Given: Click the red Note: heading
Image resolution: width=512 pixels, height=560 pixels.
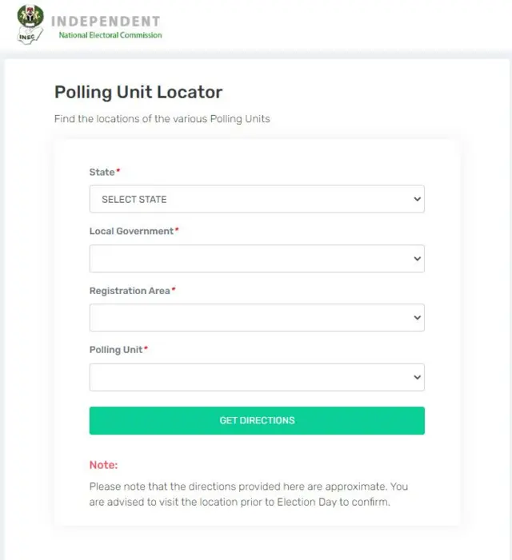Looking at the screenshot, I should (103, 465).
